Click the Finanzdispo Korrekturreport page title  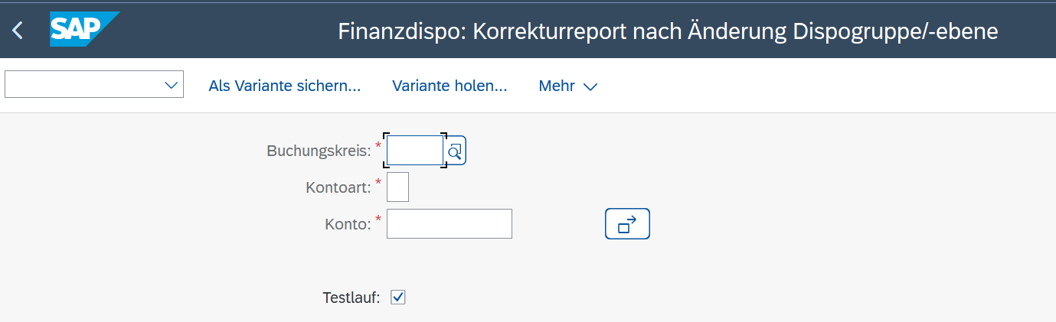pos(668,31)
